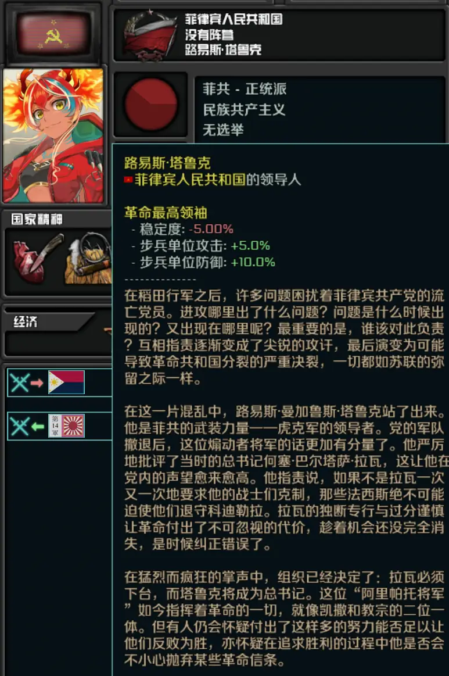Select the straw hat national spirit icon
The height and width of the screenshot is (676, 449).
pyautogui.click(x=88, y=259)
